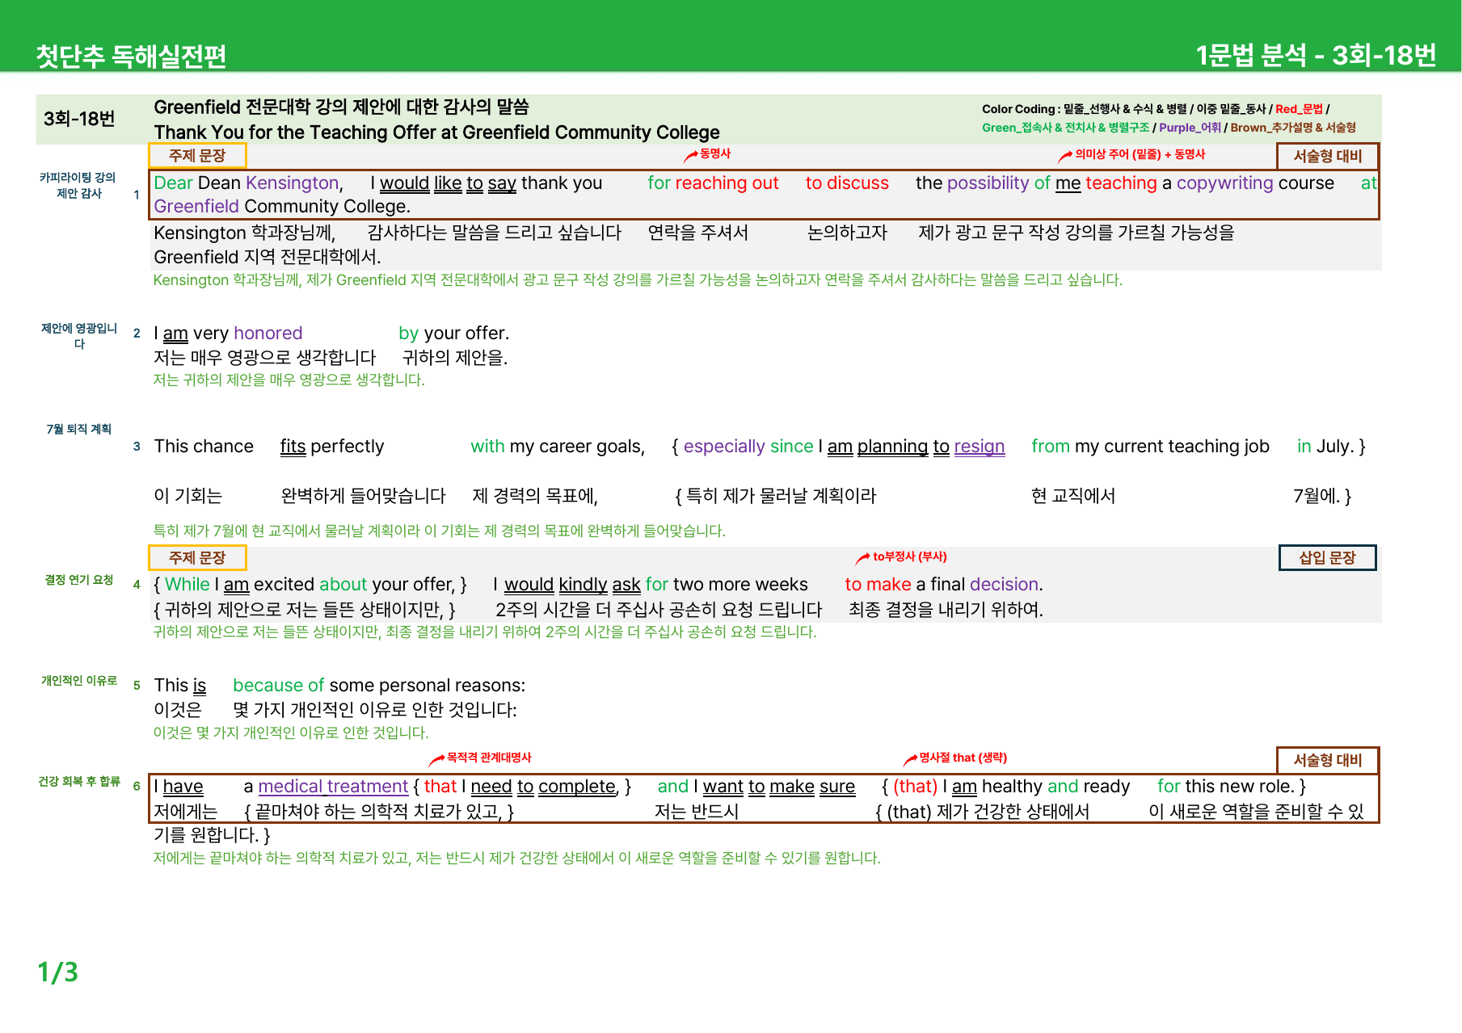Click the Korean chunk '완벽하게 들어맞습니다'
This screenshot has height=1033, width=1462.
(x=363, y=496)
